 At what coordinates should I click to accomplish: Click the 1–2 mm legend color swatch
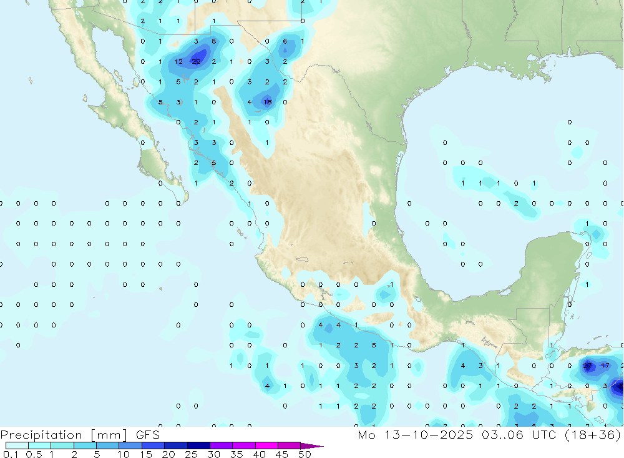pyautogui.click(x=62, y=446)
